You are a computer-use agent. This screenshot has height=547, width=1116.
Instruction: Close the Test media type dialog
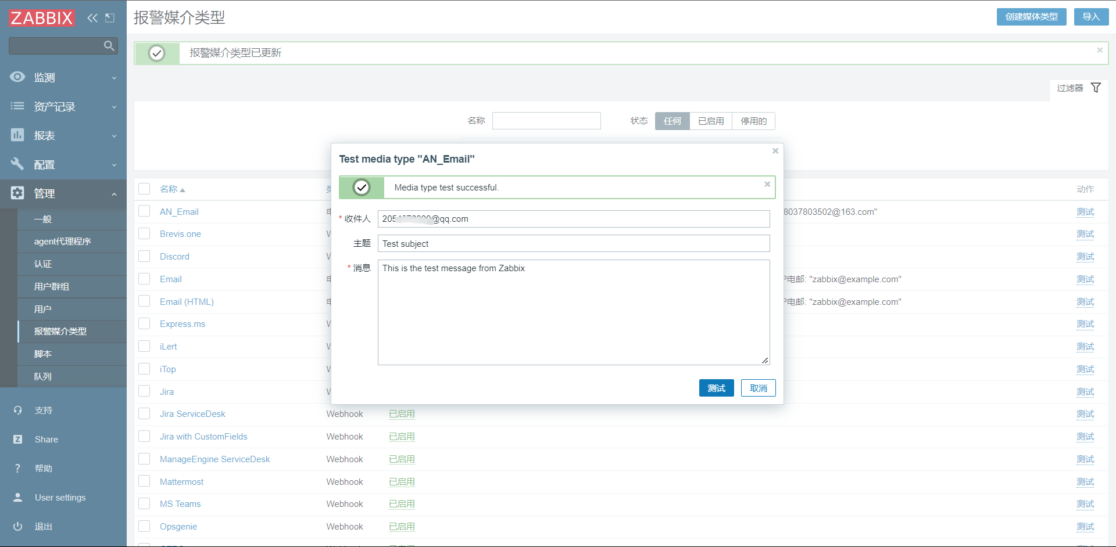775,150
